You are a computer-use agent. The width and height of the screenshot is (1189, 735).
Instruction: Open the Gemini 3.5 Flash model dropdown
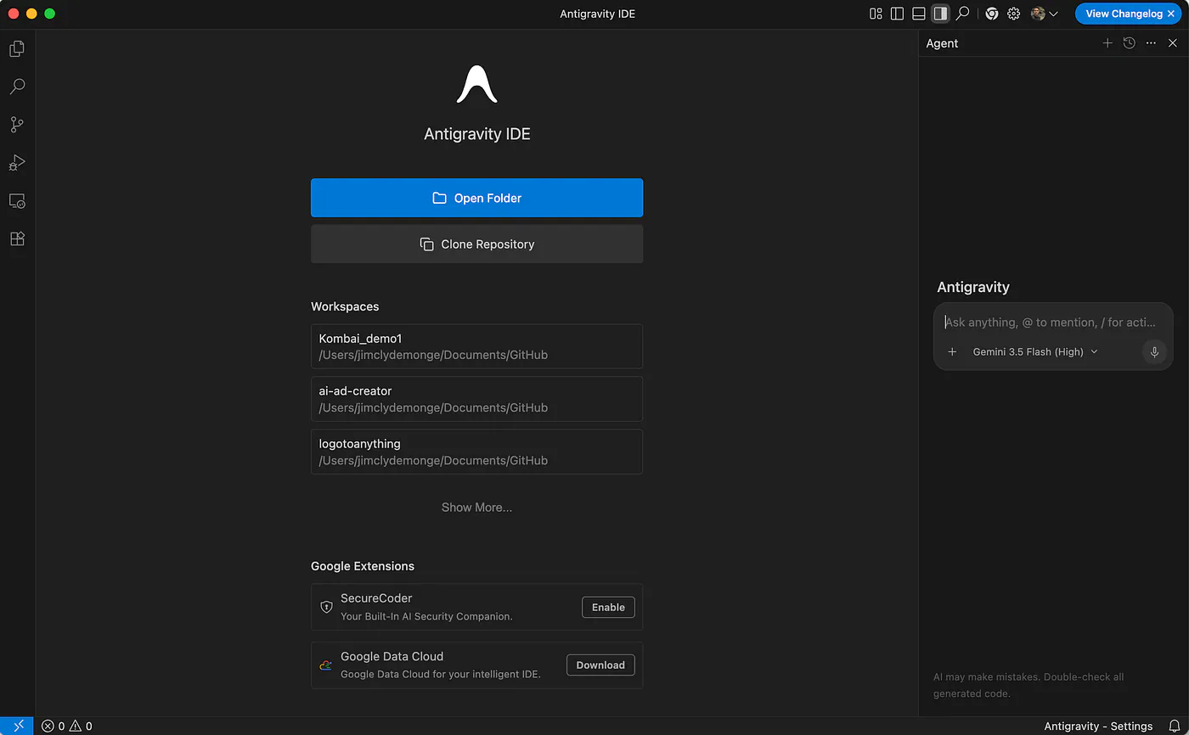click(1035, 351)
